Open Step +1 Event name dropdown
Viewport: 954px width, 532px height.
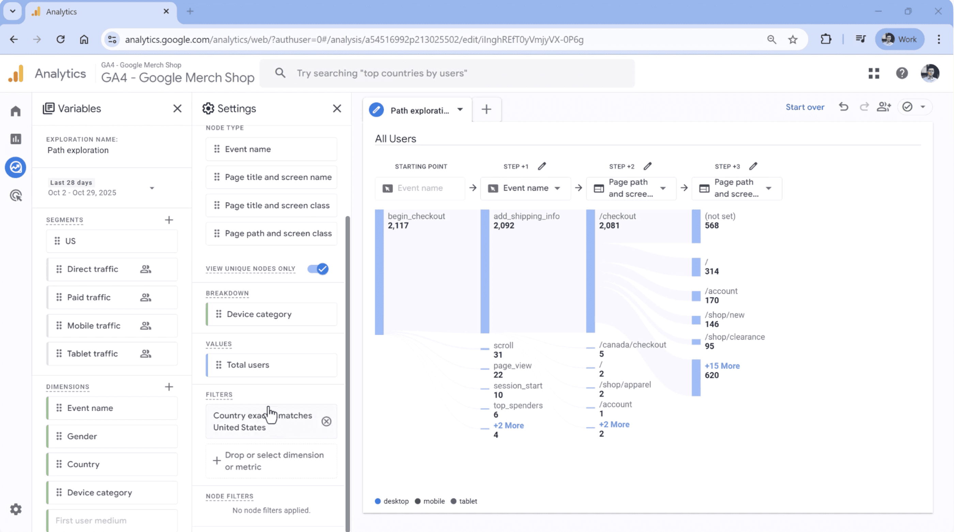pos(557,188)
